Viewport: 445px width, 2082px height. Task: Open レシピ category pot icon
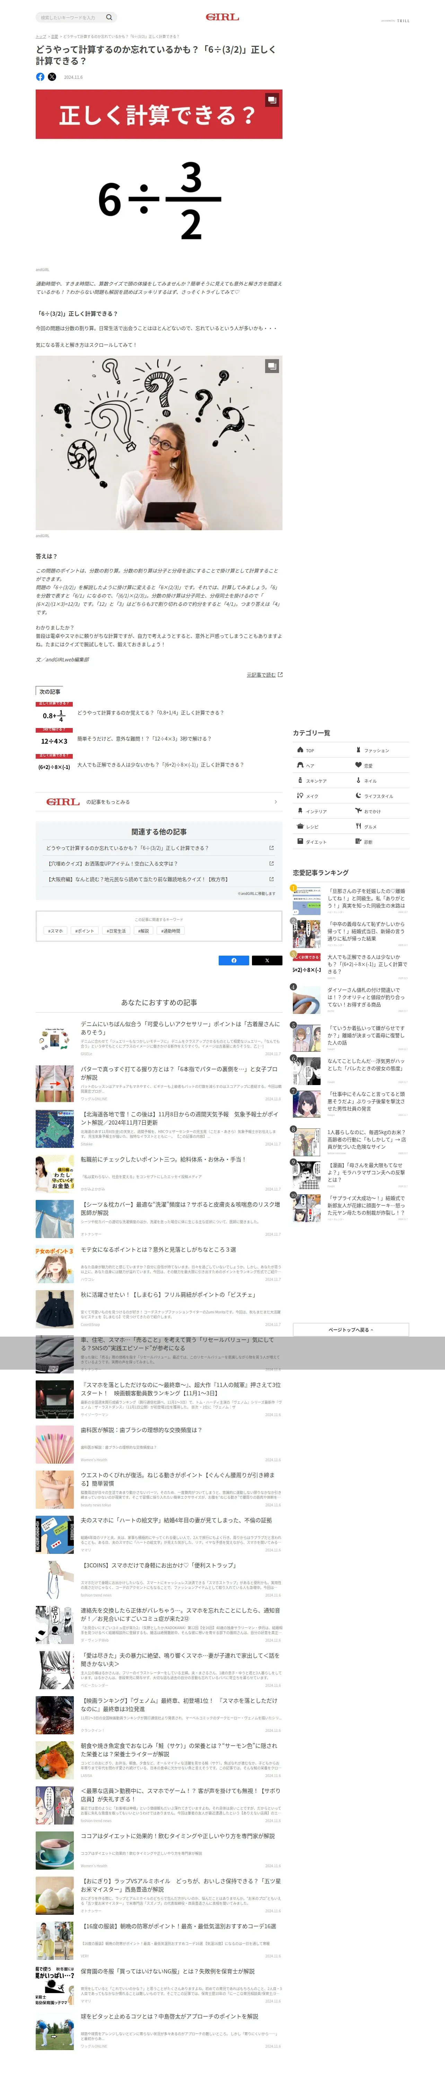[x=300, y=826]
